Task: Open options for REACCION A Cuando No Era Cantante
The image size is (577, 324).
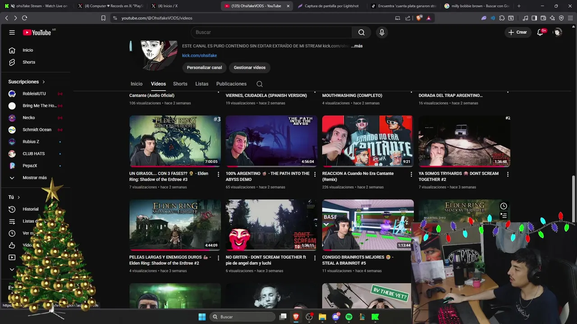Action: point(411,174)
